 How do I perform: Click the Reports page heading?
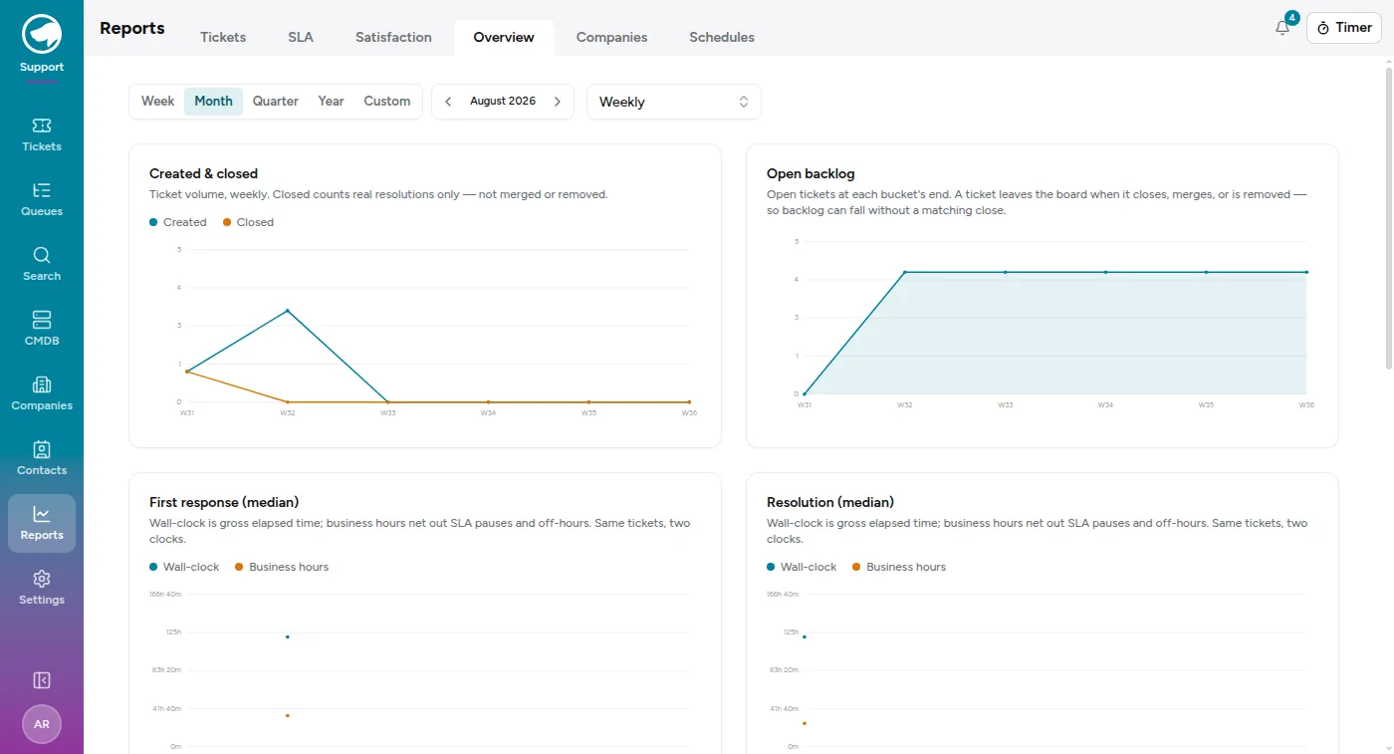(x=132, y=28)
